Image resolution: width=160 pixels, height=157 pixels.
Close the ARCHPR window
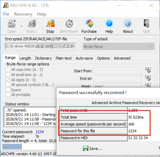tap(151, 5)
